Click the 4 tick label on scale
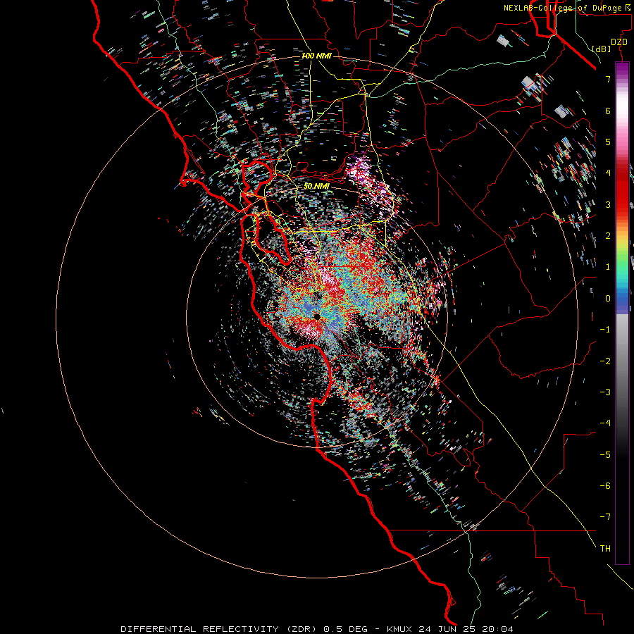The width and height of the screenshot is (634, 634). [608, 173]
